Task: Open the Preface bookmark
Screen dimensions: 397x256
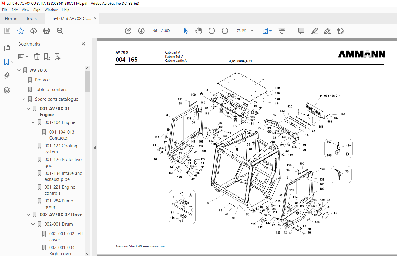Action: tap(42, 80)
